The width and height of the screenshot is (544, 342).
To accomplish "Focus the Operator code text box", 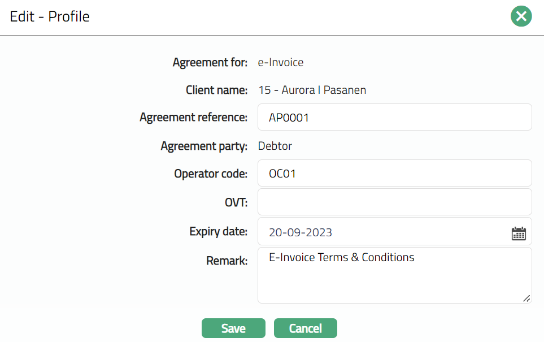I will (x=394, y=174).
